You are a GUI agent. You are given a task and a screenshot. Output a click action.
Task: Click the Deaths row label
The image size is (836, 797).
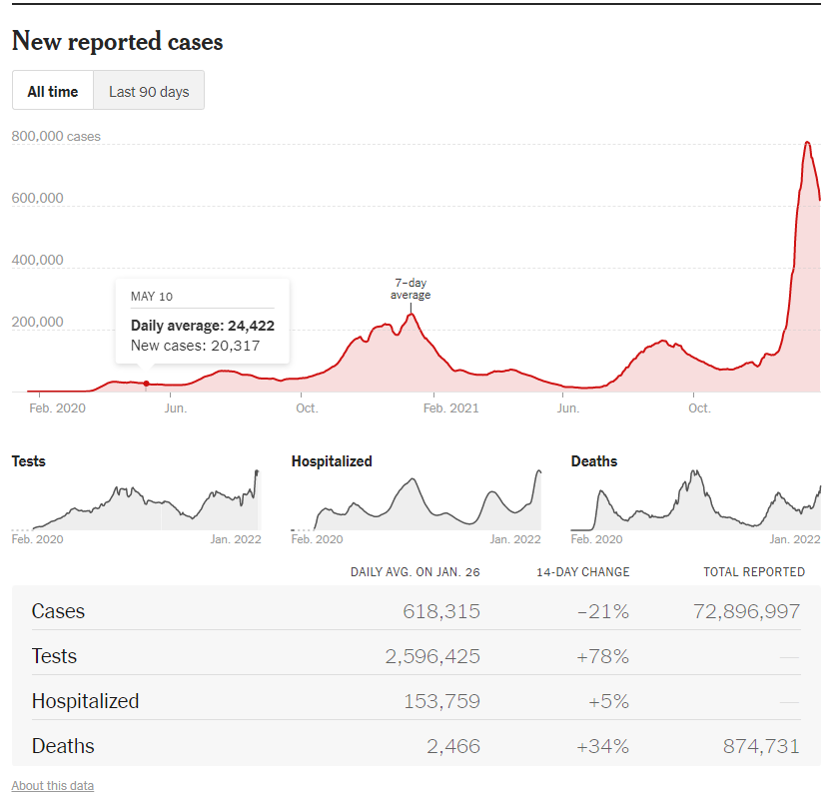pos(63,746)
